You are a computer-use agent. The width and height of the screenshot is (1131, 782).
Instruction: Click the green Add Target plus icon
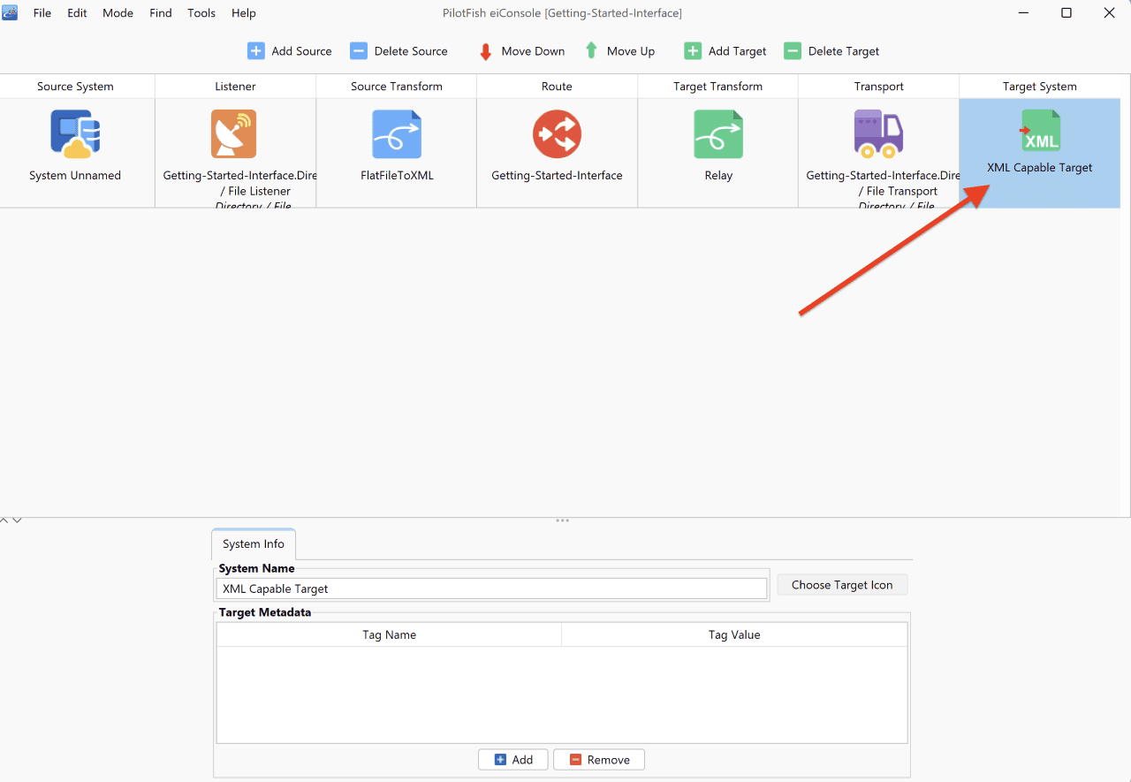(693, 51)
